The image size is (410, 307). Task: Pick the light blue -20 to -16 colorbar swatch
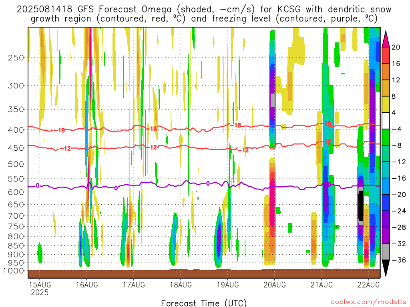[386, 186]
